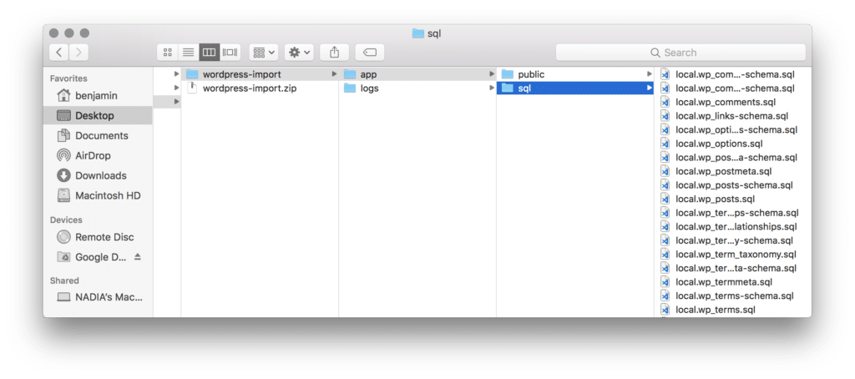Select the logs folder
The width and height of the screenshot is (855, 379).
(417, 88)
